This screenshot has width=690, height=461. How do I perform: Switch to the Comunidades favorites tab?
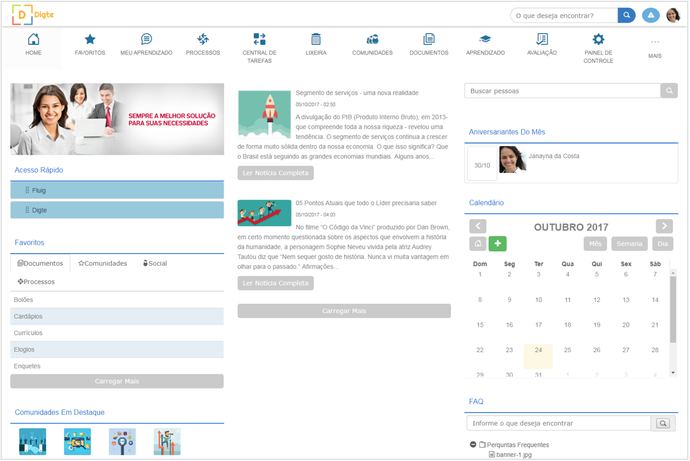[x=103, y=264]
